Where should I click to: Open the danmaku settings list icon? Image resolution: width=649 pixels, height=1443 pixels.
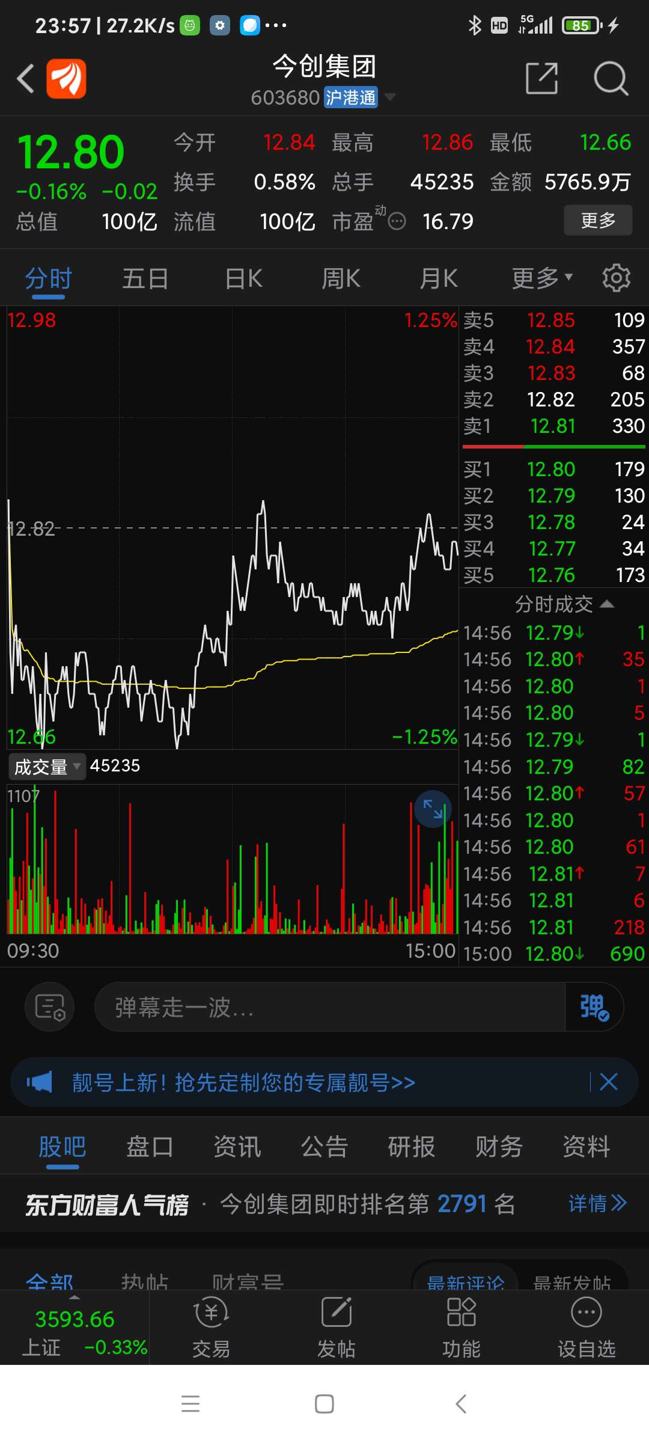(x=49, y=1006)
